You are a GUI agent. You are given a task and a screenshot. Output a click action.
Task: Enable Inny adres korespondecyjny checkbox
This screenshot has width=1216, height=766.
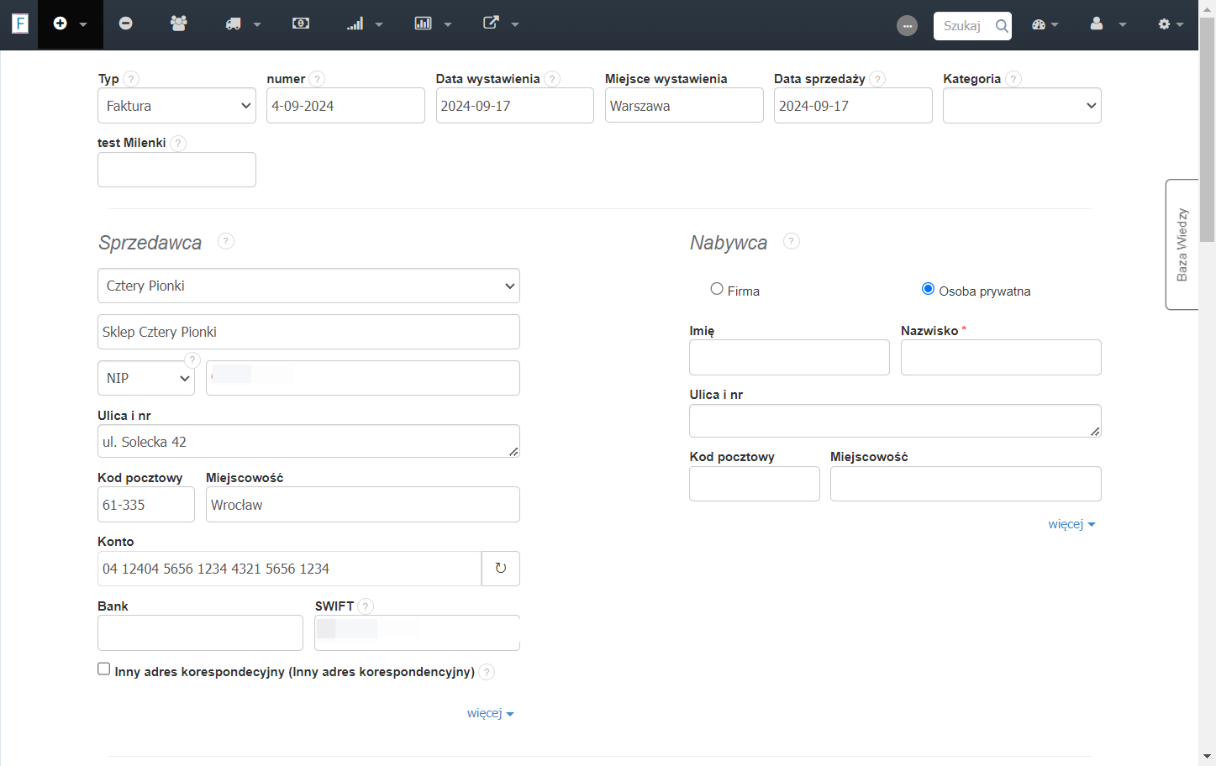coord(104,669)
